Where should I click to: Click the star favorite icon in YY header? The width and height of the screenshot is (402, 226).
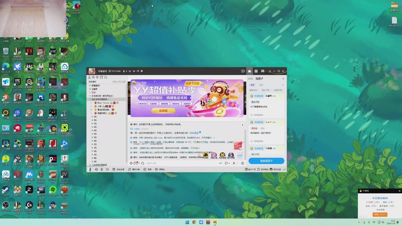click(130, 71)
